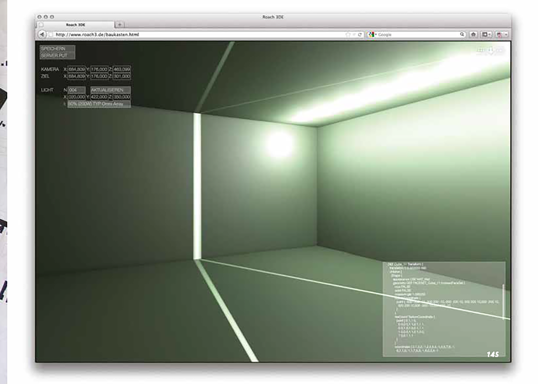
Task: Bookmark page with the star icon
Action: [348, 35]
